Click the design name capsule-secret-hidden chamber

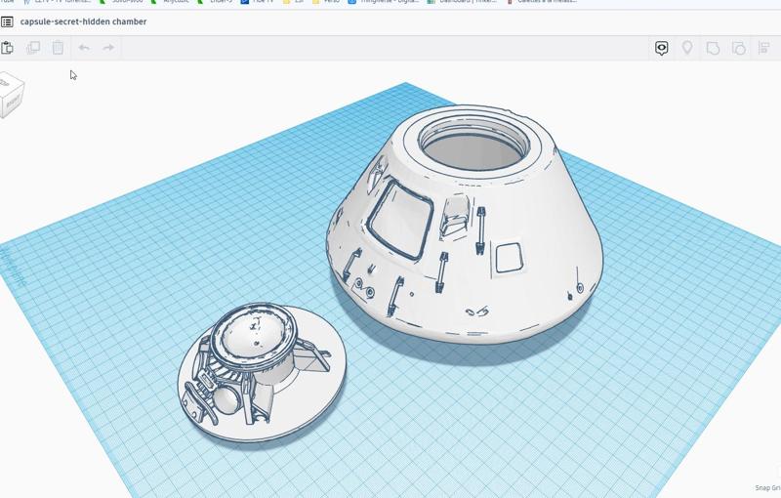[83, 21]
